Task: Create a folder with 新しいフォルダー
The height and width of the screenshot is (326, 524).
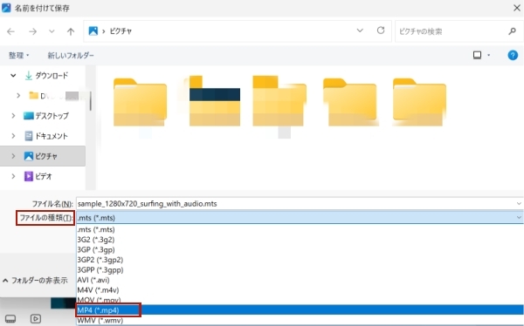Action: [x=71, y=55]
